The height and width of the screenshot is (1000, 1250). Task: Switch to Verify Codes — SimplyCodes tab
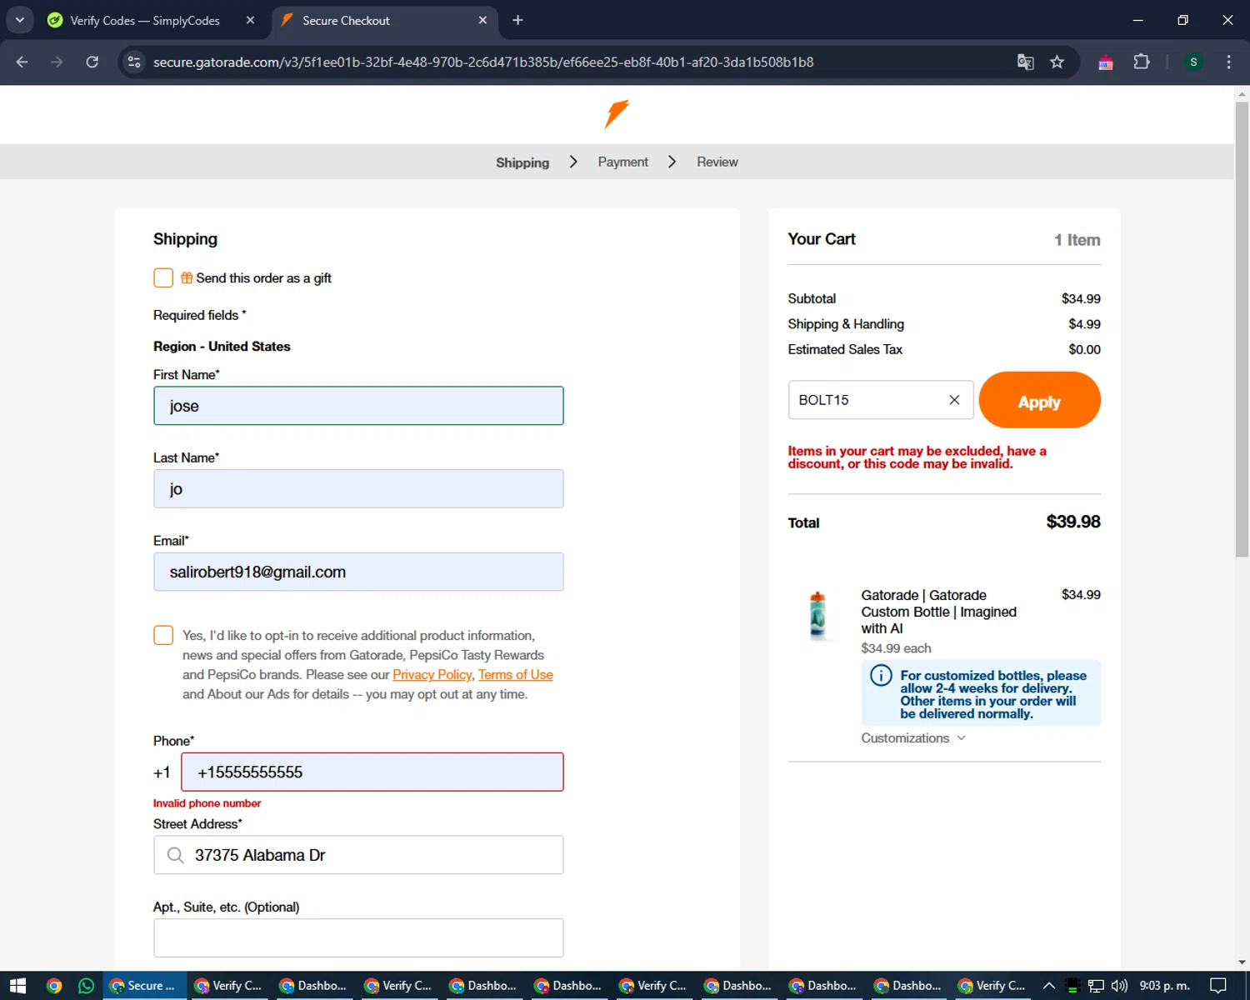pos(150,20)
